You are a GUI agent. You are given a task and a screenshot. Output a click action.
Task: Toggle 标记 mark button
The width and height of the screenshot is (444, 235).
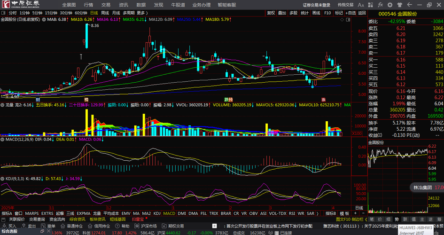pos(339,13)
